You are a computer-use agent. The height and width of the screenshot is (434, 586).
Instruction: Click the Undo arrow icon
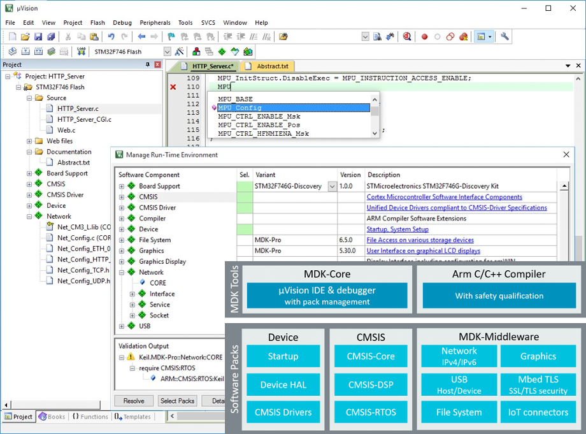111,37
